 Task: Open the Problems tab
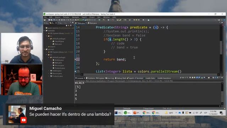[90, 78]
